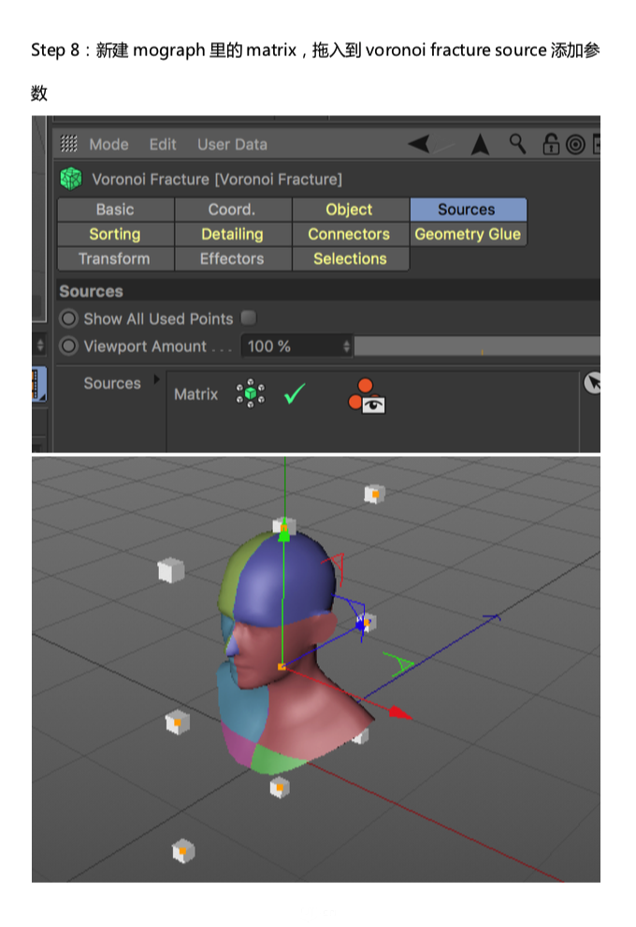Click the back arrow in Attribute Manager
This screenshot has width=636, height=927.
(x=419, y=143)
